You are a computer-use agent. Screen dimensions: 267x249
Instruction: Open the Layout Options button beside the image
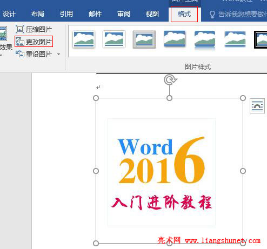tap(257, 106)
